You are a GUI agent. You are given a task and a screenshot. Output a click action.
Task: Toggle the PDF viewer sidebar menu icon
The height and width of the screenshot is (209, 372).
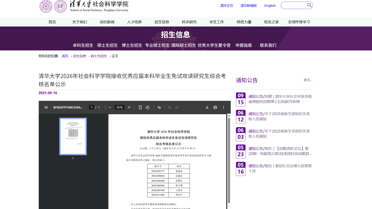[46, 107]
